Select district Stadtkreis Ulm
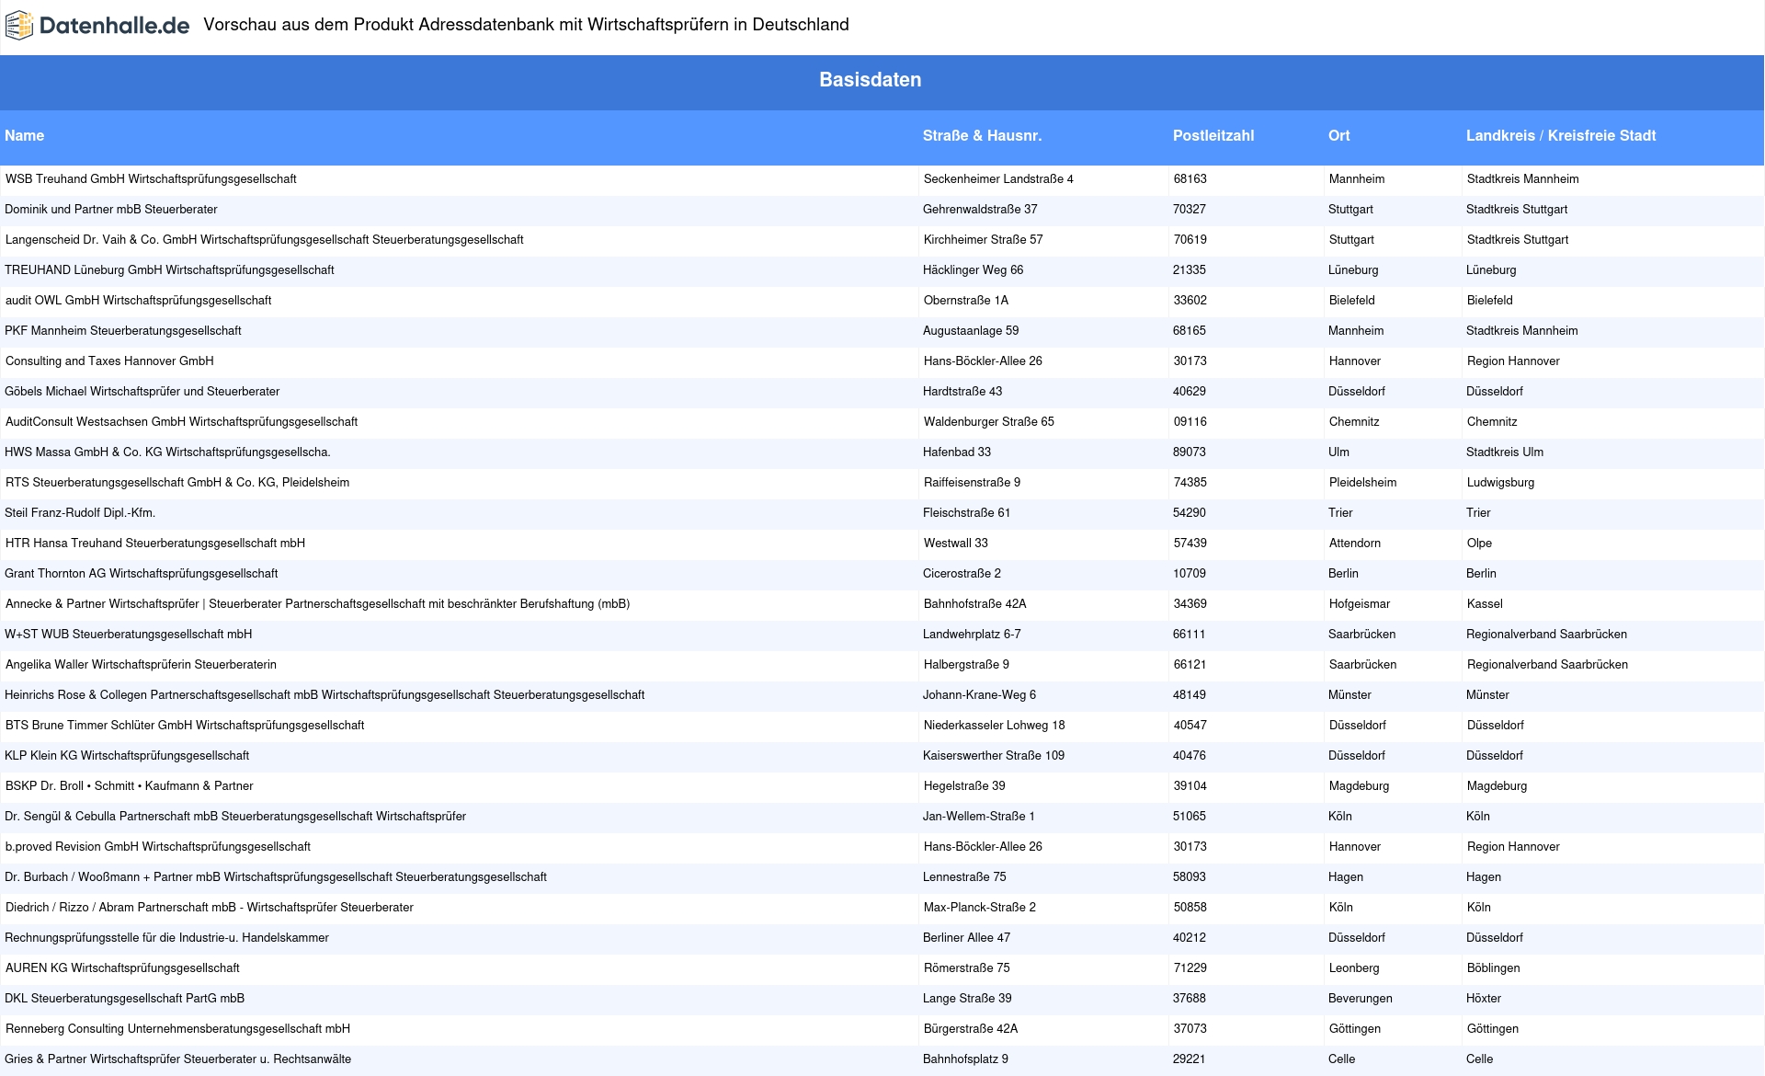The width and height of the screenshot is (1765, 1076). [x=1505, y=452]
